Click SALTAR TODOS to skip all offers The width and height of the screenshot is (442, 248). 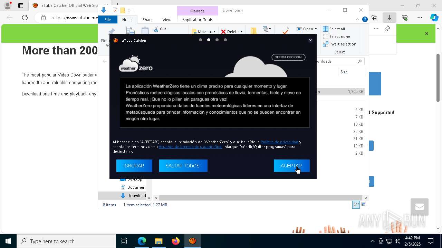pos(183,166)
